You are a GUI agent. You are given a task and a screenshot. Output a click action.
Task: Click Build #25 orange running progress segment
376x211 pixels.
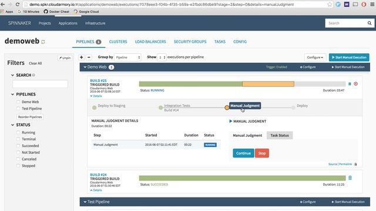pos(268,84)
